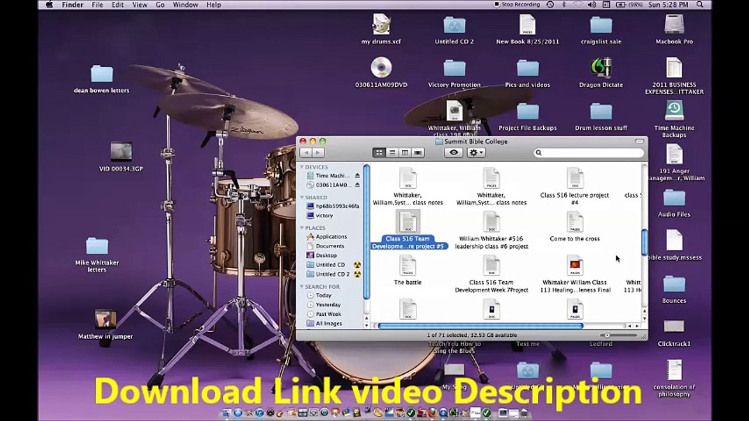Collapse the DEVICES sidebar section
The width and height of the screenshot is (749, 421).
click(x=302, y=167)
